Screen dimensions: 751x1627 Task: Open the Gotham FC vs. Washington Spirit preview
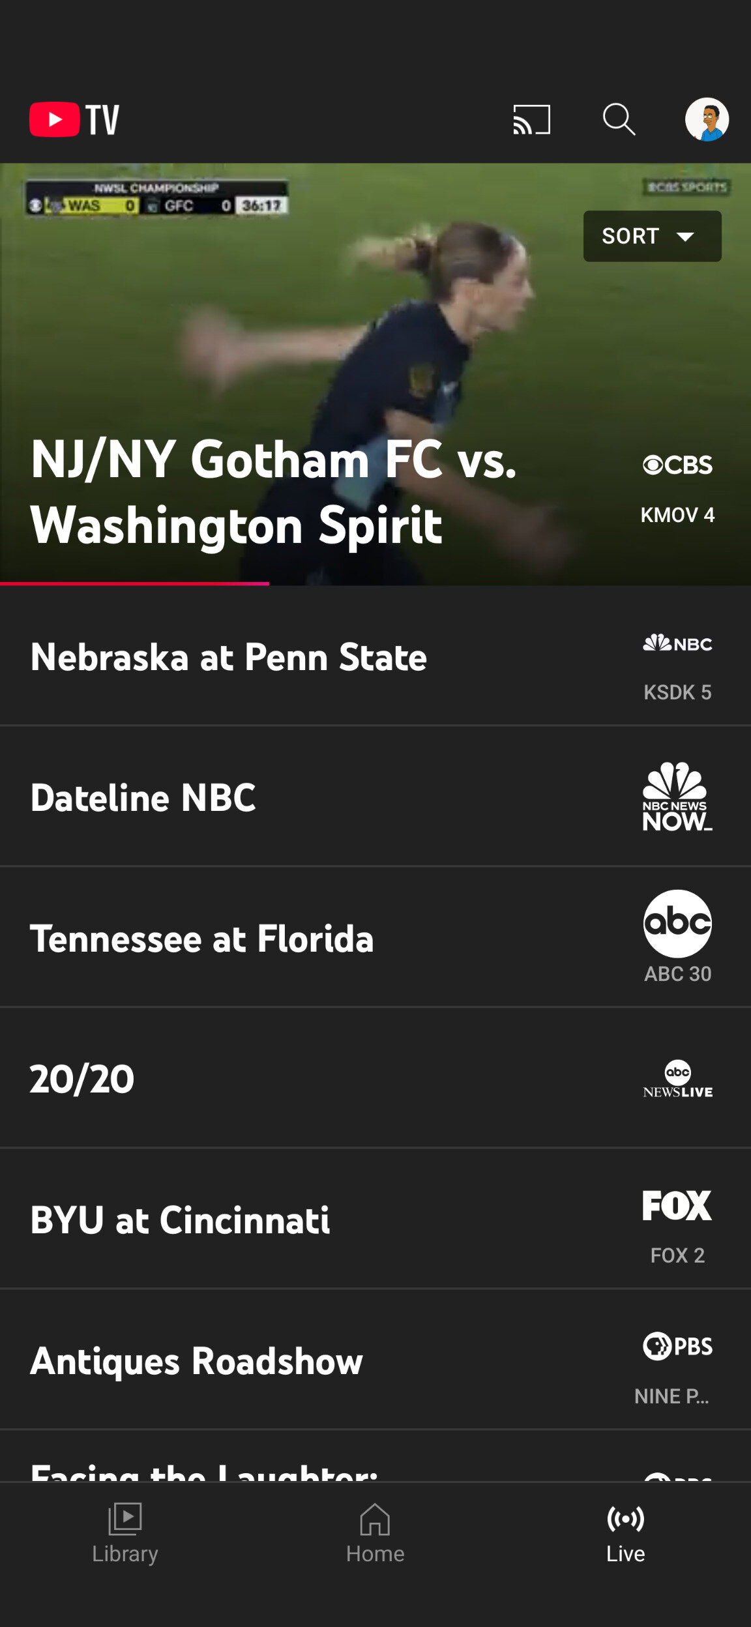coord(274,492)
